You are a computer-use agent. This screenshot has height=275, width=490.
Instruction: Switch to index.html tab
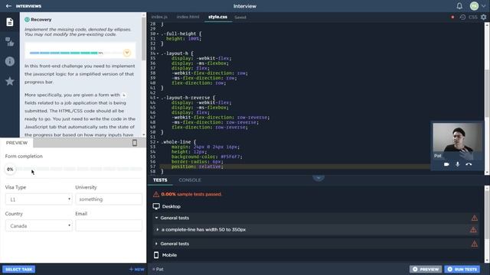pos(188,17)
